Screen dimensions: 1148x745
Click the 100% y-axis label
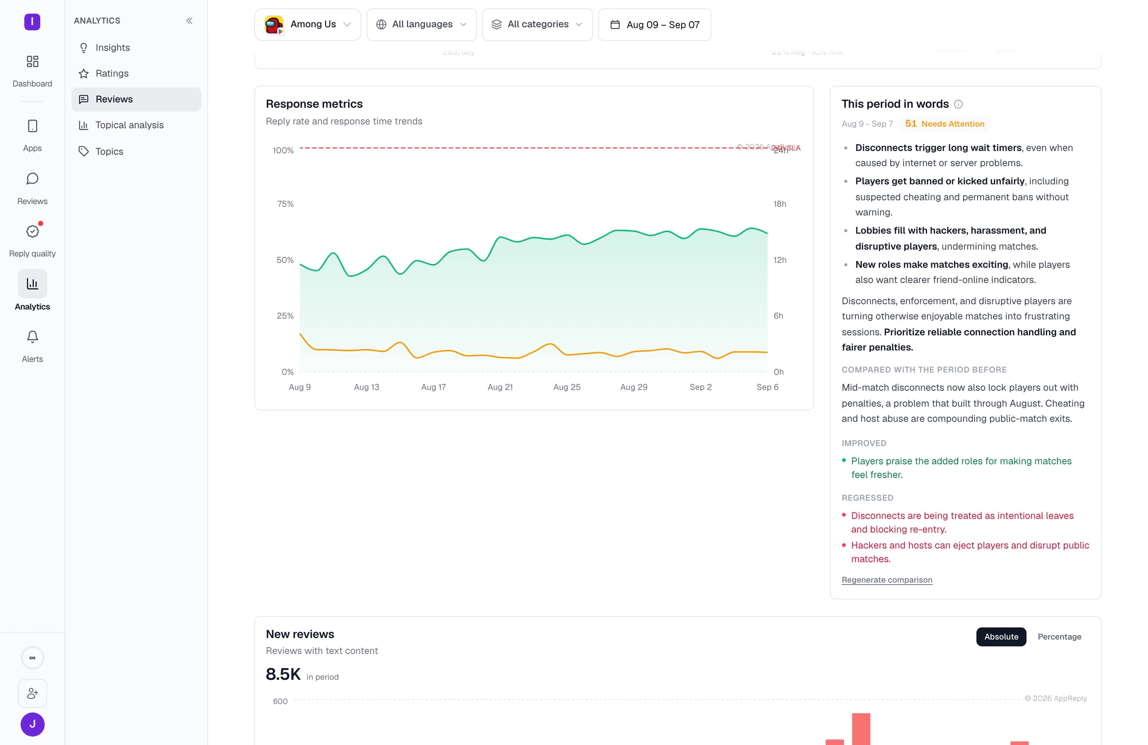283,151
